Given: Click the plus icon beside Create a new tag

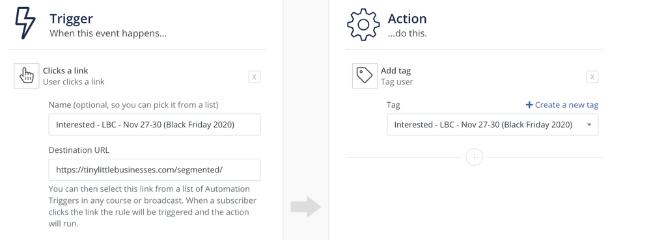Looking at the screenshot, I should [x=529, y=105].
